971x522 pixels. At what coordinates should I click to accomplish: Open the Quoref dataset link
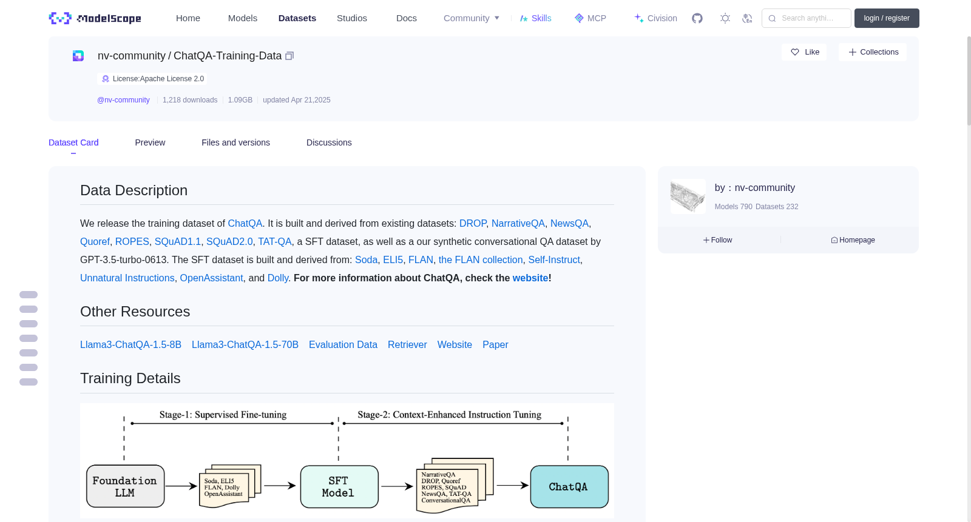[x=95, y=242]
